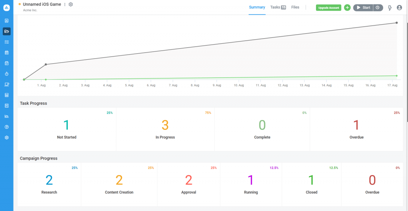Open the clock menu beside Start

pos(378,8)
